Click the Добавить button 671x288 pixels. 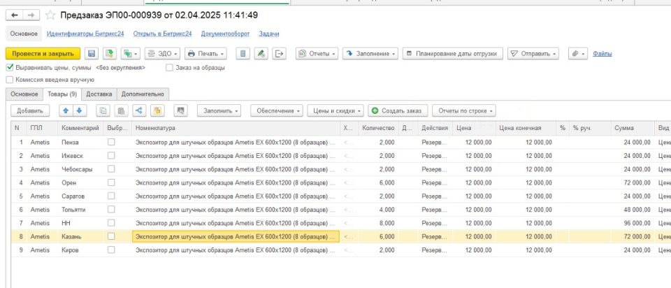(30, 110)
